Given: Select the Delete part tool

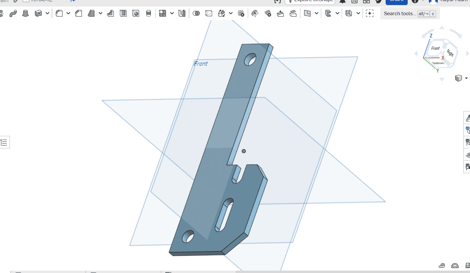Looking at the screenshot, I should tap(241, 13).
